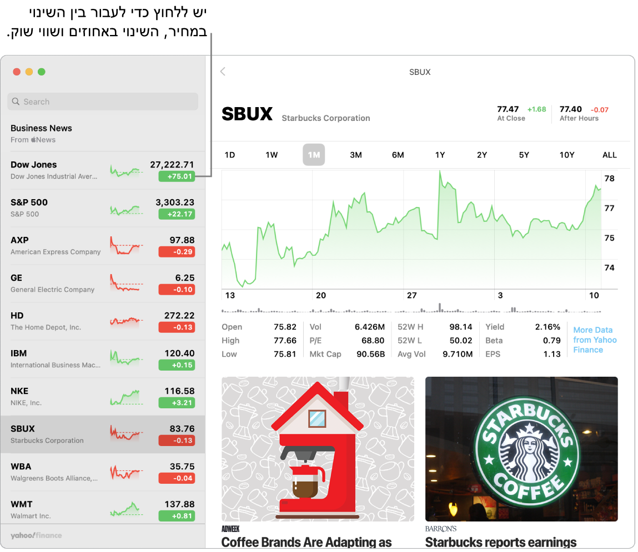Click the BARRON'S source label
This screenshot has width=638, height=552.
[441, 529]
